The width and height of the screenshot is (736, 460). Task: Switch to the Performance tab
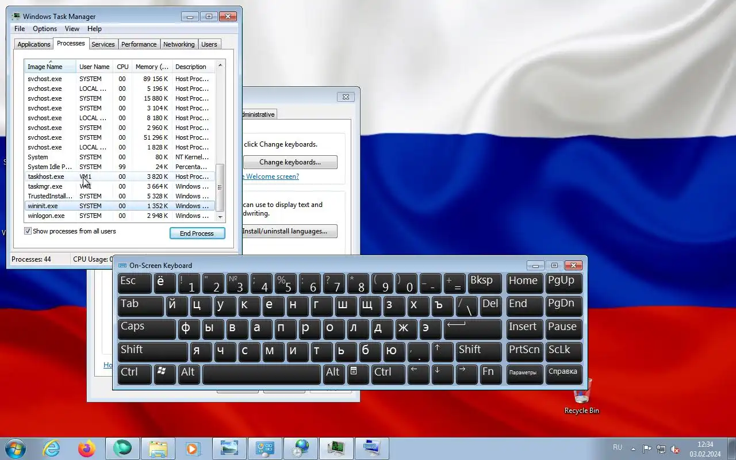coord(139,44)
